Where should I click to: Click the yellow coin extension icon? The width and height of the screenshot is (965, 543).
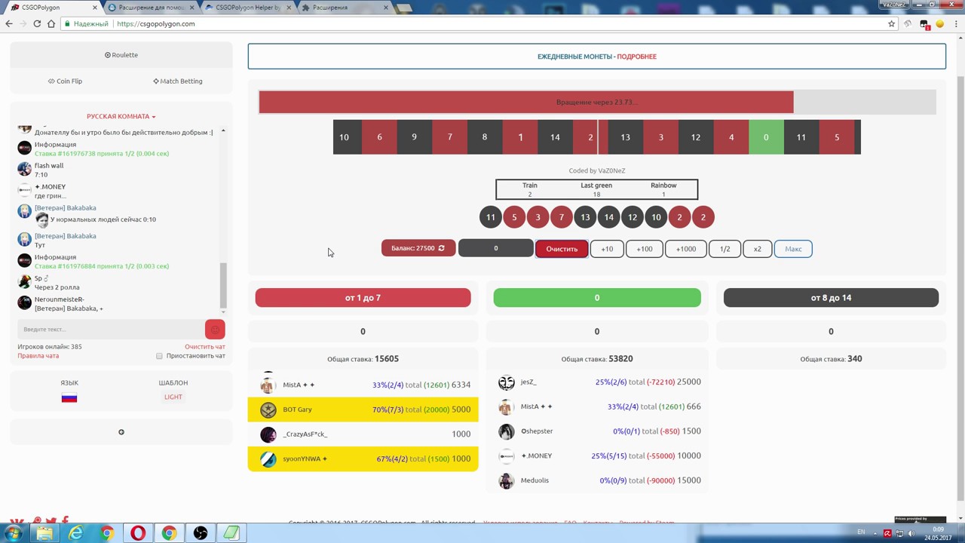point(939,23)
